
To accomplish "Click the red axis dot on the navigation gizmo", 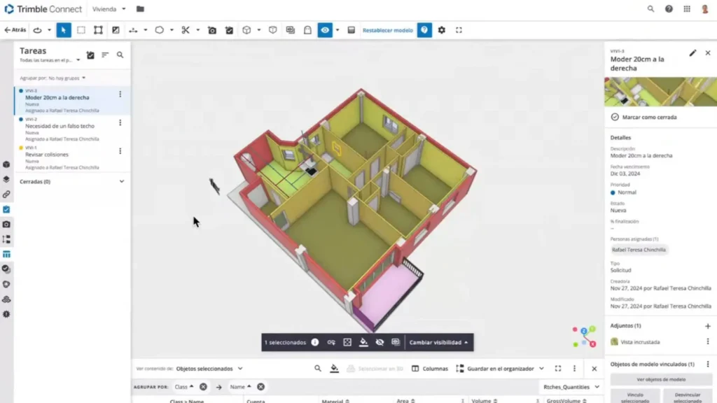I will 592,344.
